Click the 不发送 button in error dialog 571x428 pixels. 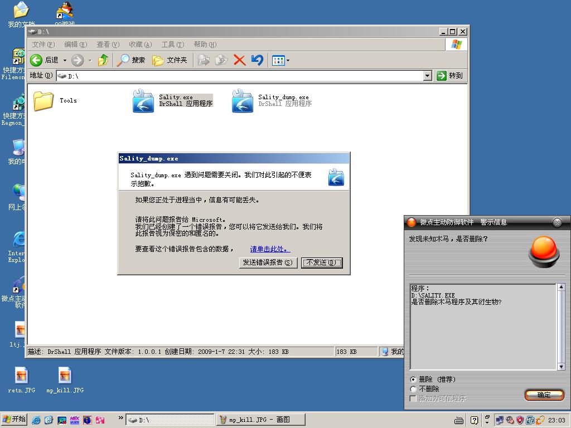[x=321, y=262]
